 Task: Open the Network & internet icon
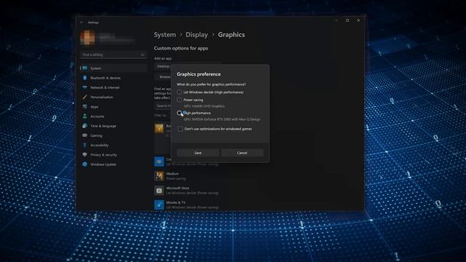pyautogui.click(x=84, y=87)
